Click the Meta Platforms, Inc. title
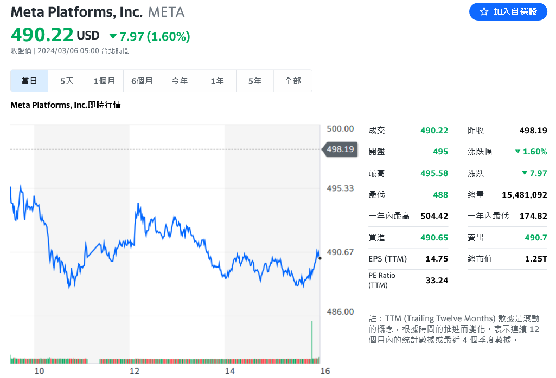 76,12
